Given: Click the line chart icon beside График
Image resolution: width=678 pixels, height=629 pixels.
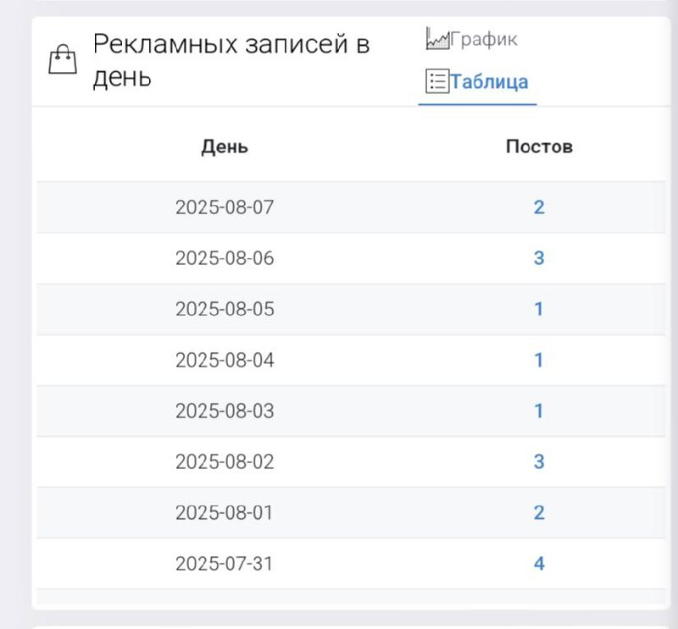Looking at the screenshot, I should (x=437, y=39).
